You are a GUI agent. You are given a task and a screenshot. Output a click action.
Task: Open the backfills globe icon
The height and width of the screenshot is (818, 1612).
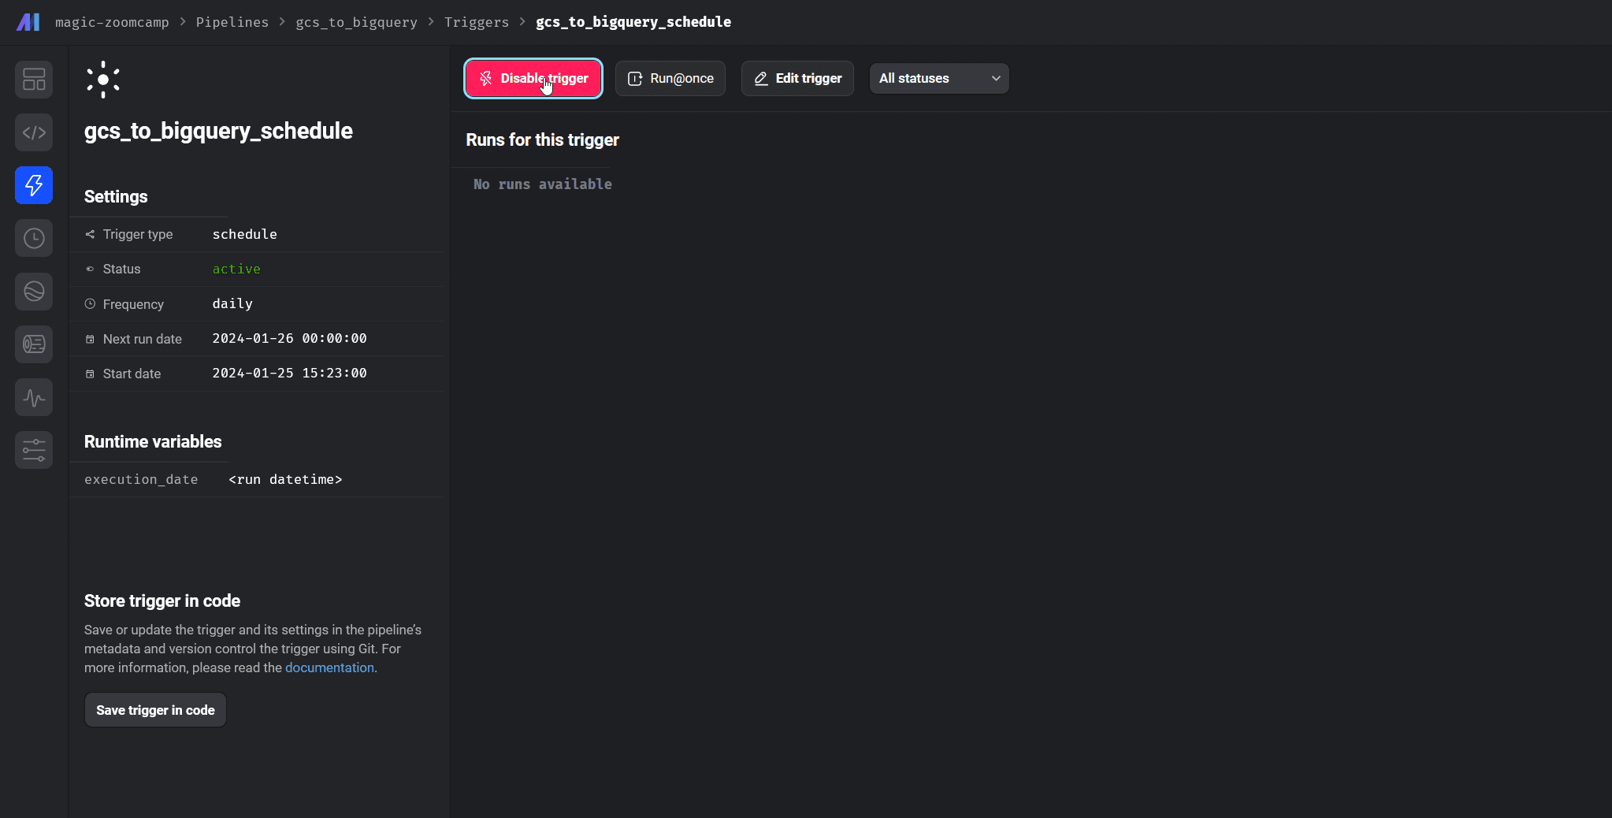click(x=34, y=292)
